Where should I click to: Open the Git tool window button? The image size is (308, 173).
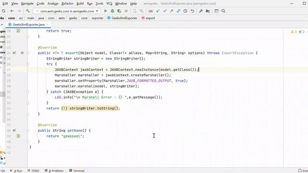[x=3, y=171]
